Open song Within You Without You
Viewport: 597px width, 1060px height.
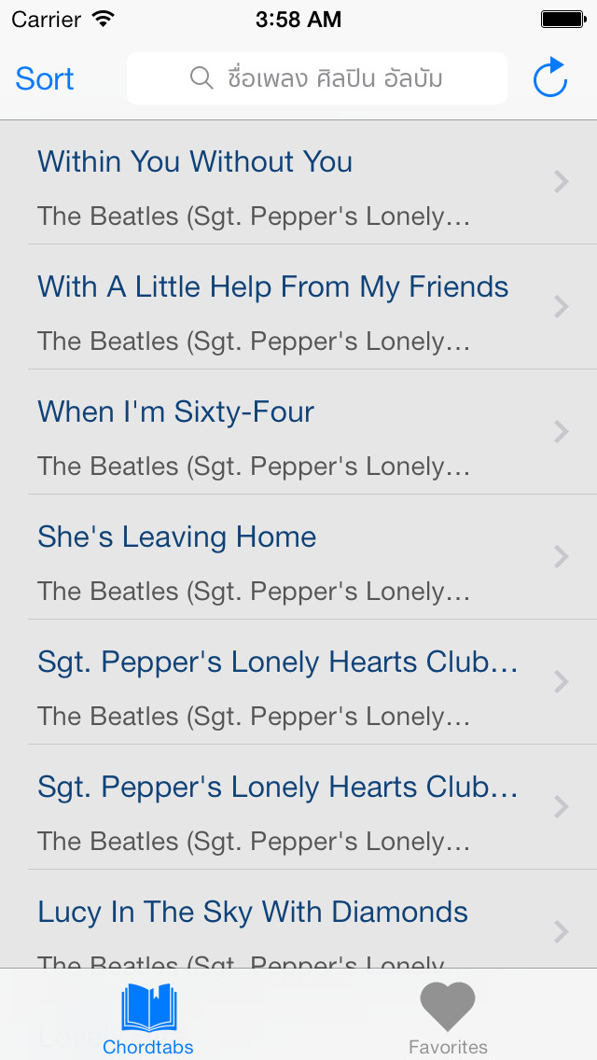(298, 182)
